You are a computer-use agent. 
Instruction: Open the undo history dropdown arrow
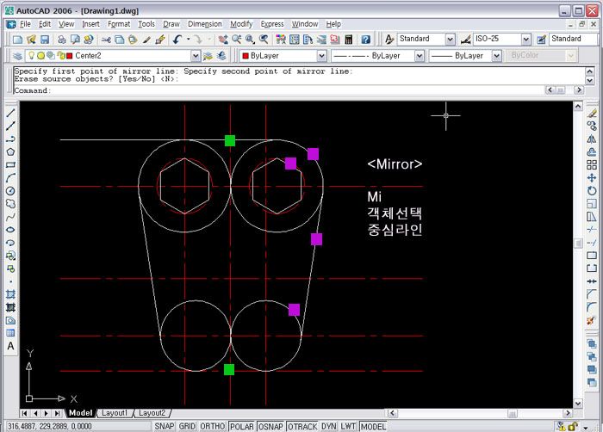[x=188, y=40]
